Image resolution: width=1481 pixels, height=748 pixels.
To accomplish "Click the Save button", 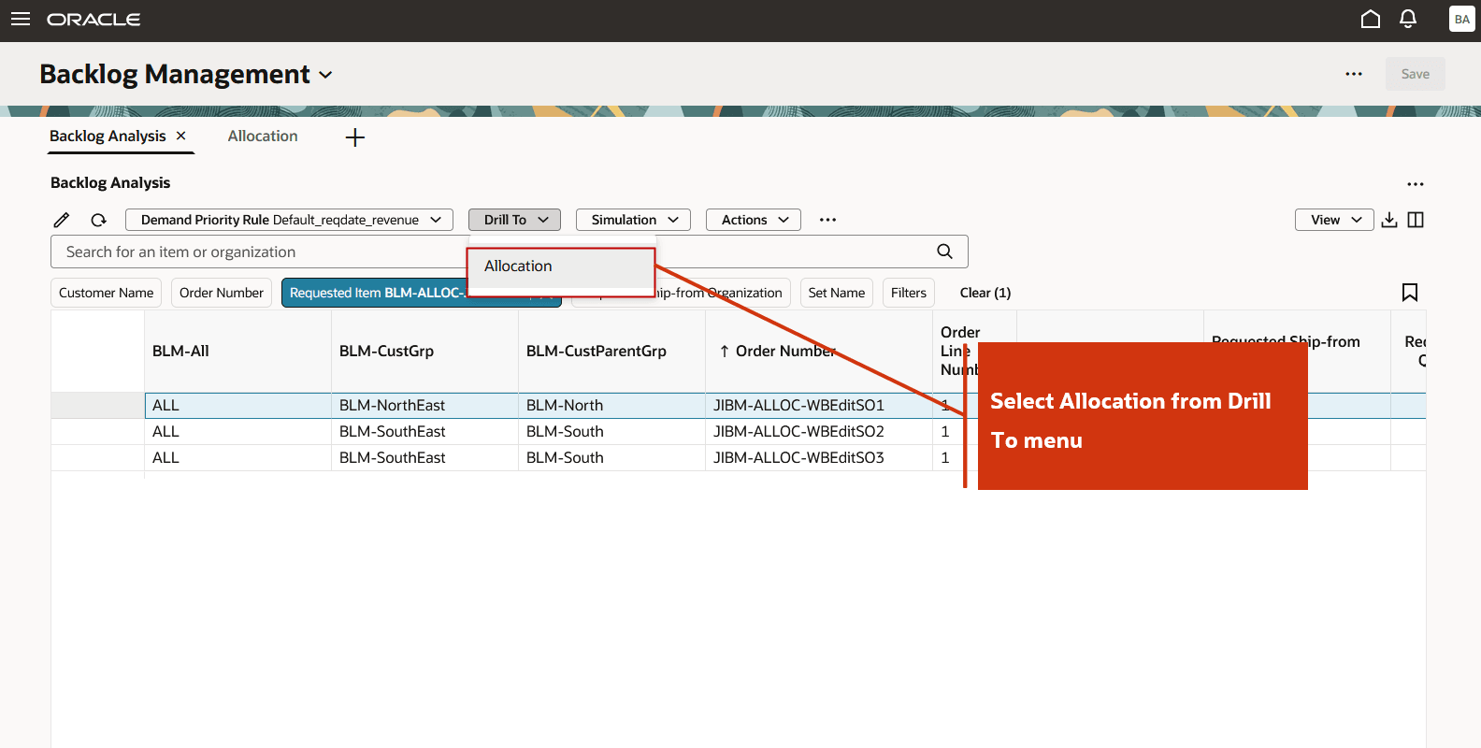I will [1415, 74].
